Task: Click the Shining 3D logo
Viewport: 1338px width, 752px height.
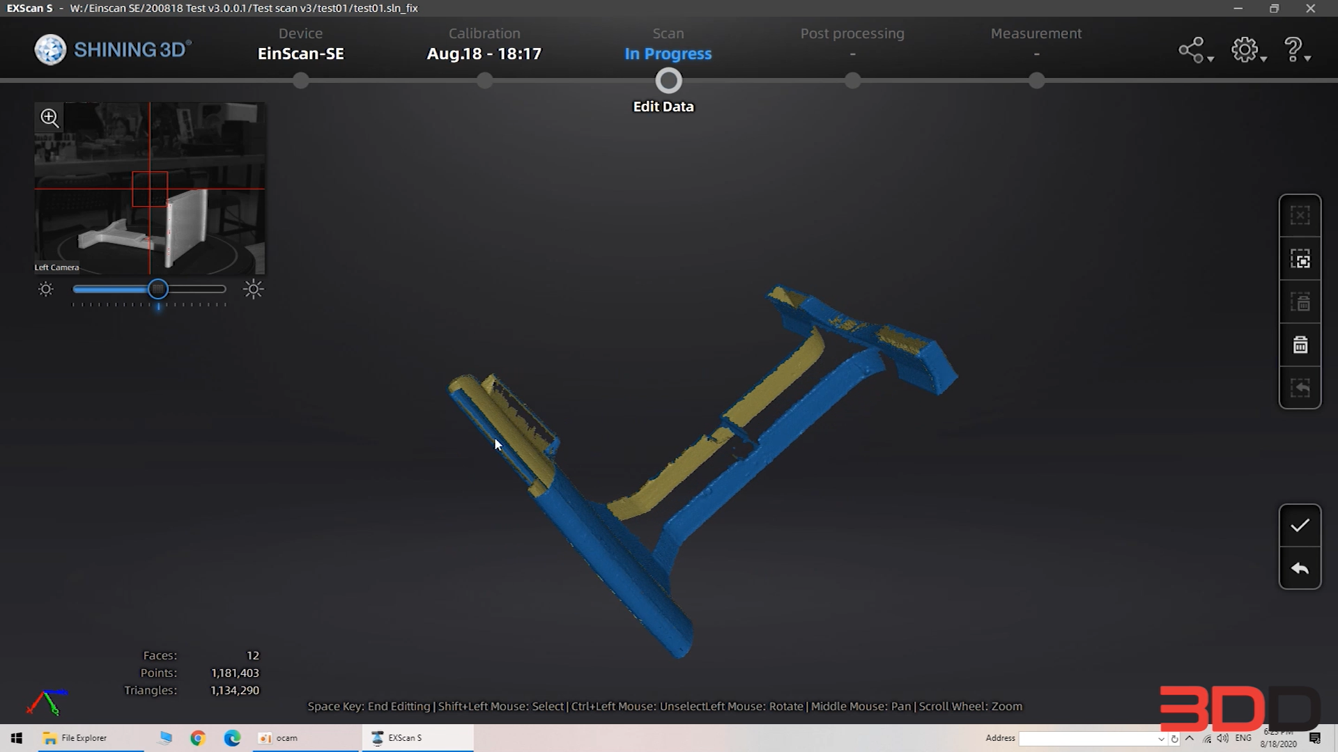Action: [113, 49]
